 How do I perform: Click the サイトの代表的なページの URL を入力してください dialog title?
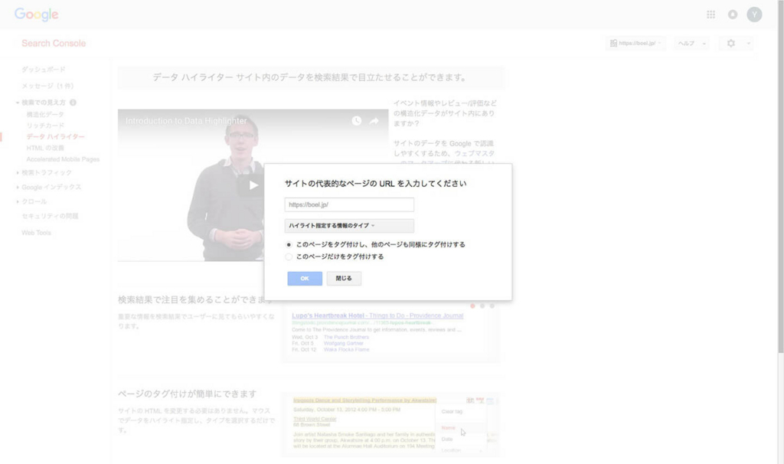point(375,184)
